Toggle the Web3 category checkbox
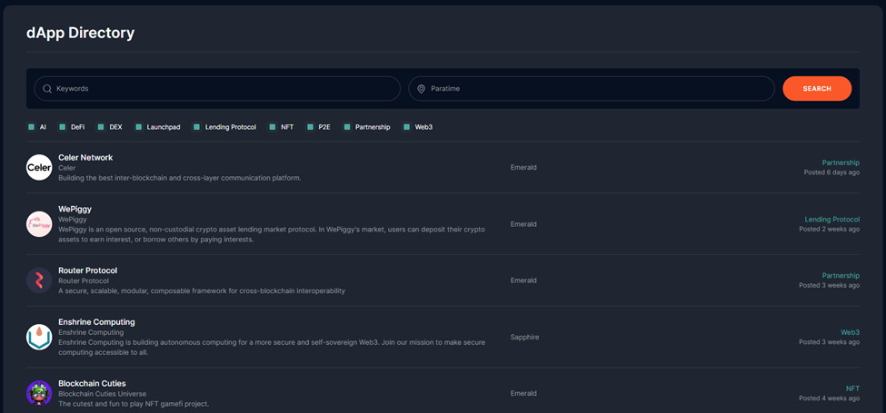Screen dimensions: 886x413 pos(406,127)
